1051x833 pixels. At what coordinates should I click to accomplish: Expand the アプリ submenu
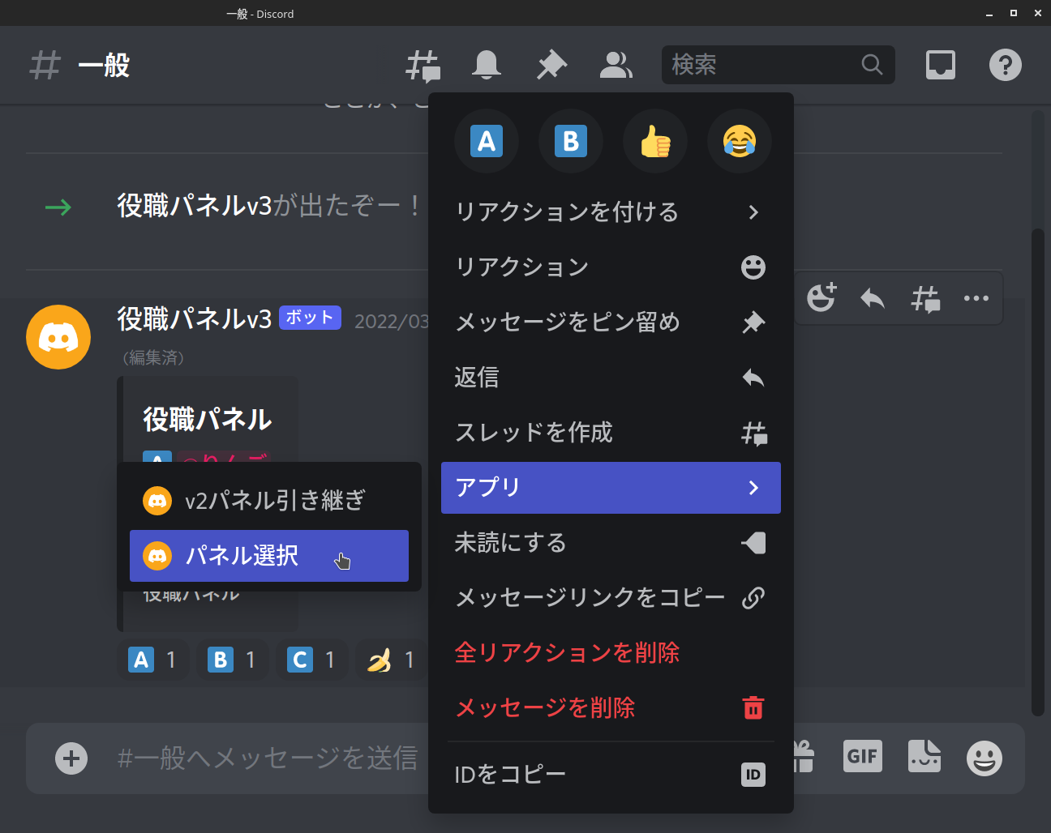pyautogui.click(x=611, y=488)
